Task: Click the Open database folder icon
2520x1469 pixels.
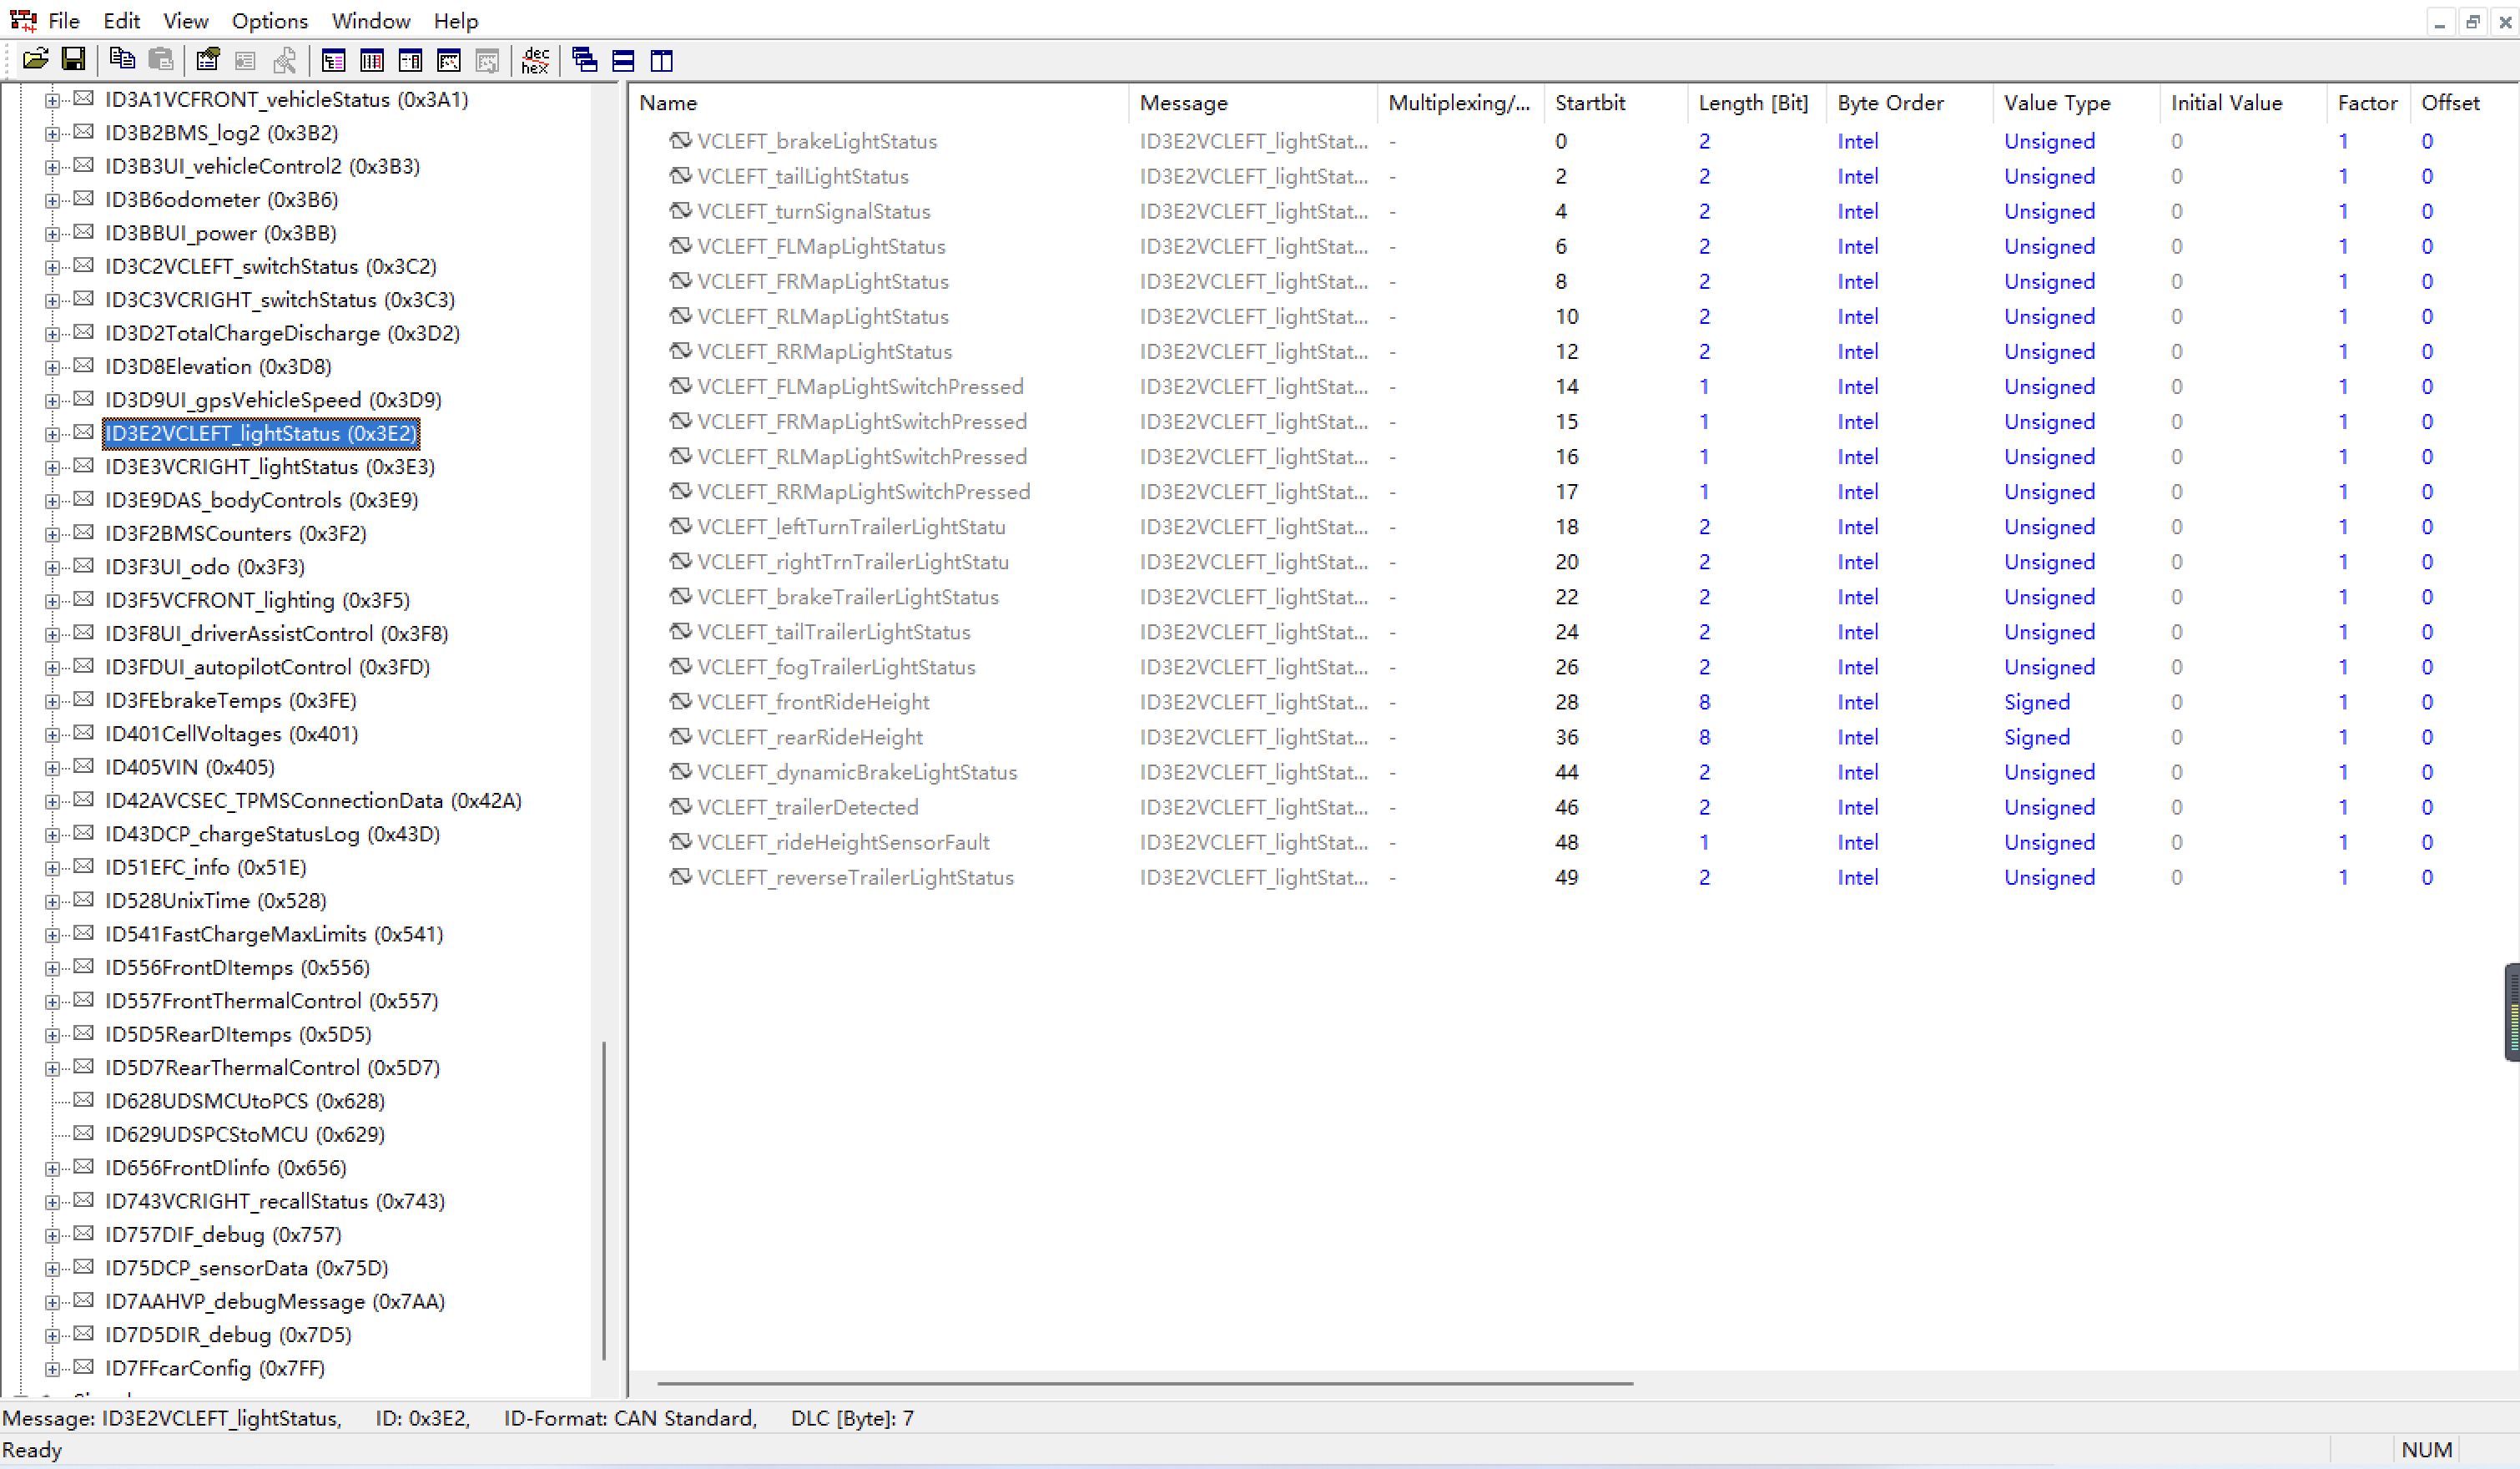Action: tap(35, 60)
